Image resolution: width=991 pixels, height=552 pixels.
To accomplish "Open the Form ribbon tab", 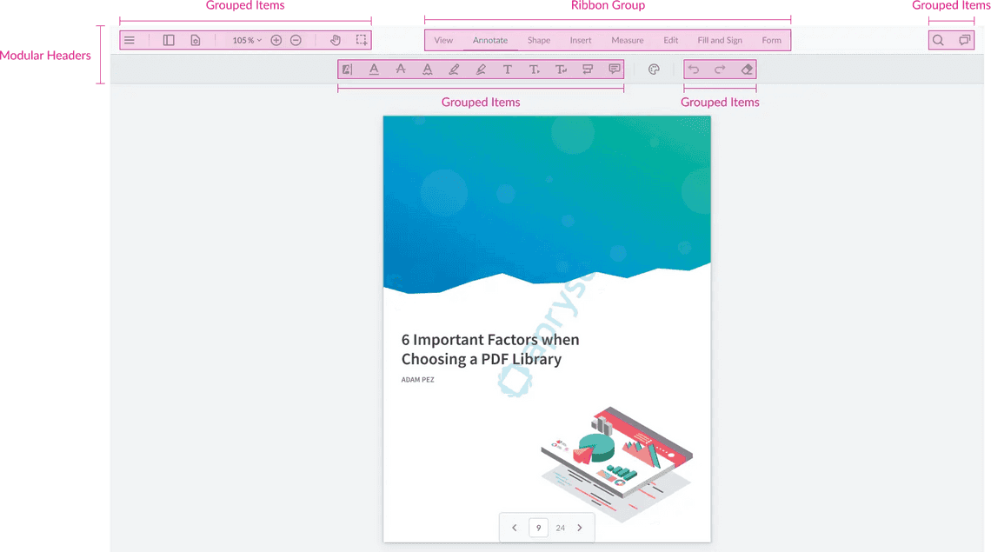I will 771,40.
